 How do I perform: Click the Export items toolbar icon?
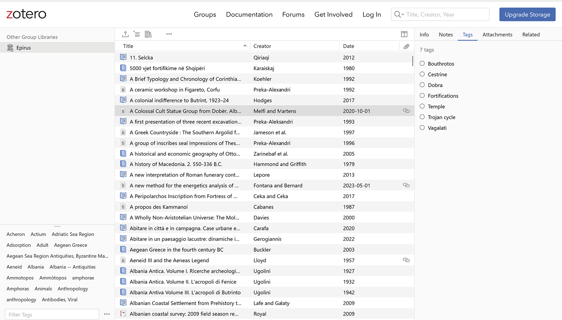pyautogui.click(x=125, y=34)
